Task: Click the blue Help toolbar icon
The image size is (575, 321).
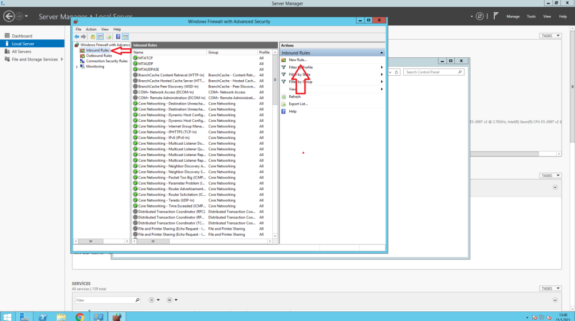Action: 118,36
